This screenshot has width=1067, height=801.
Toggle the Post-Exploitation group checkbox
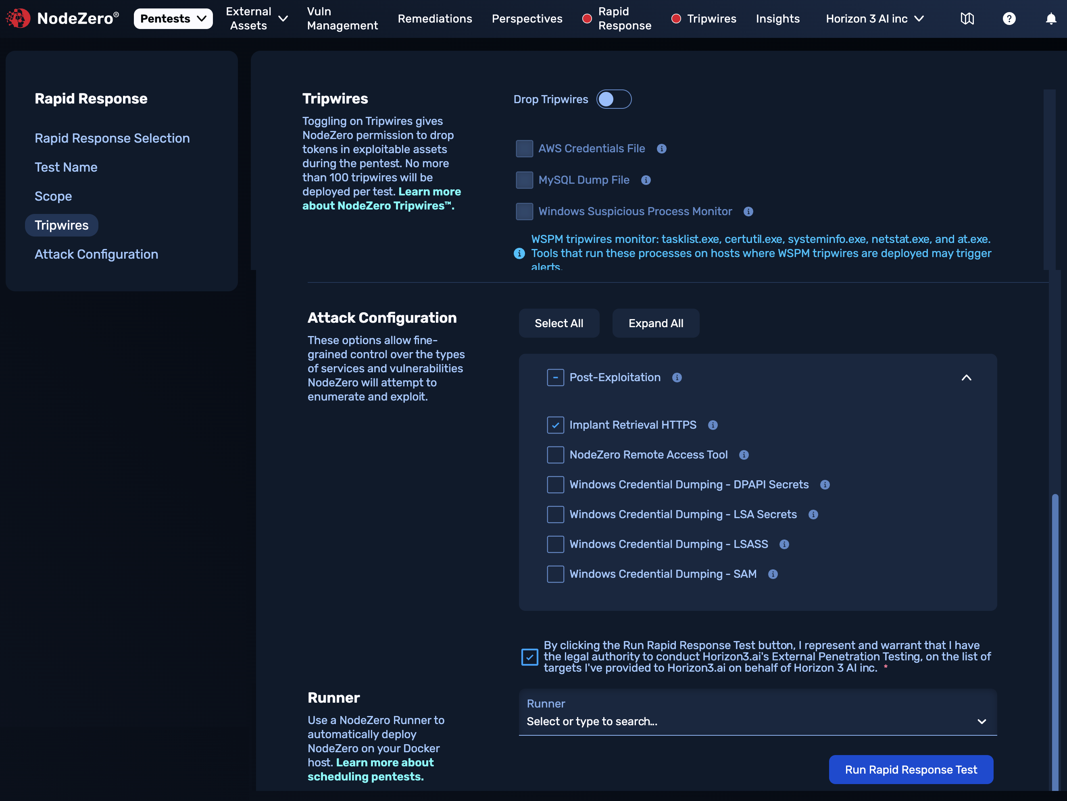tap(555, 378)
